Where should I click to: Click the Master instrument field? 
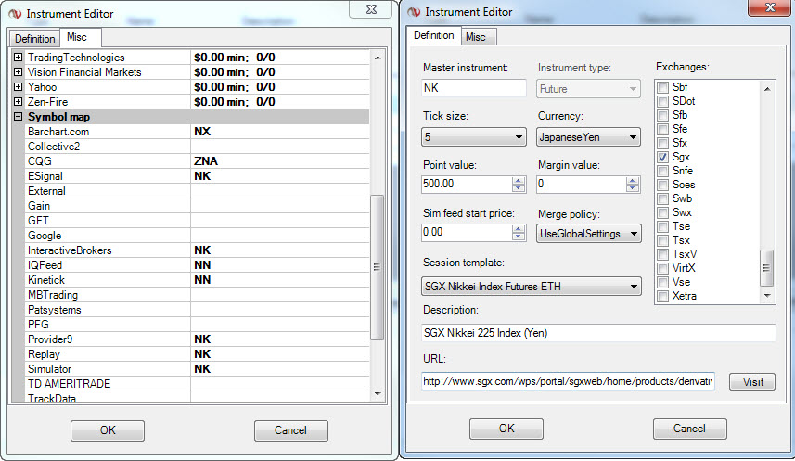click(473, 88)
